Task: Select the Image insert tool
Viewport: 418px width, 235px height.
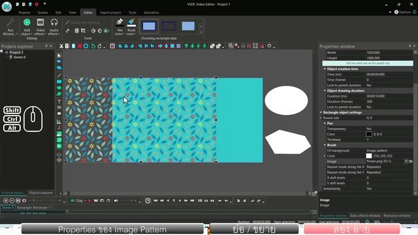Action: tap(59, 134)
